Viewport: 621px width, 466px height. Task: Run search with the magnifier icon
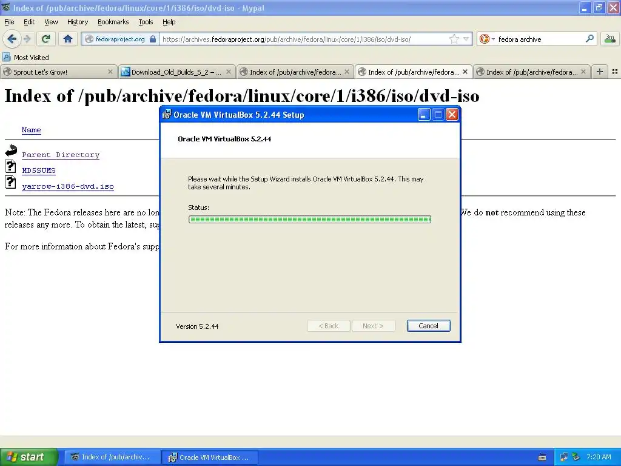(x=589, y=39)
